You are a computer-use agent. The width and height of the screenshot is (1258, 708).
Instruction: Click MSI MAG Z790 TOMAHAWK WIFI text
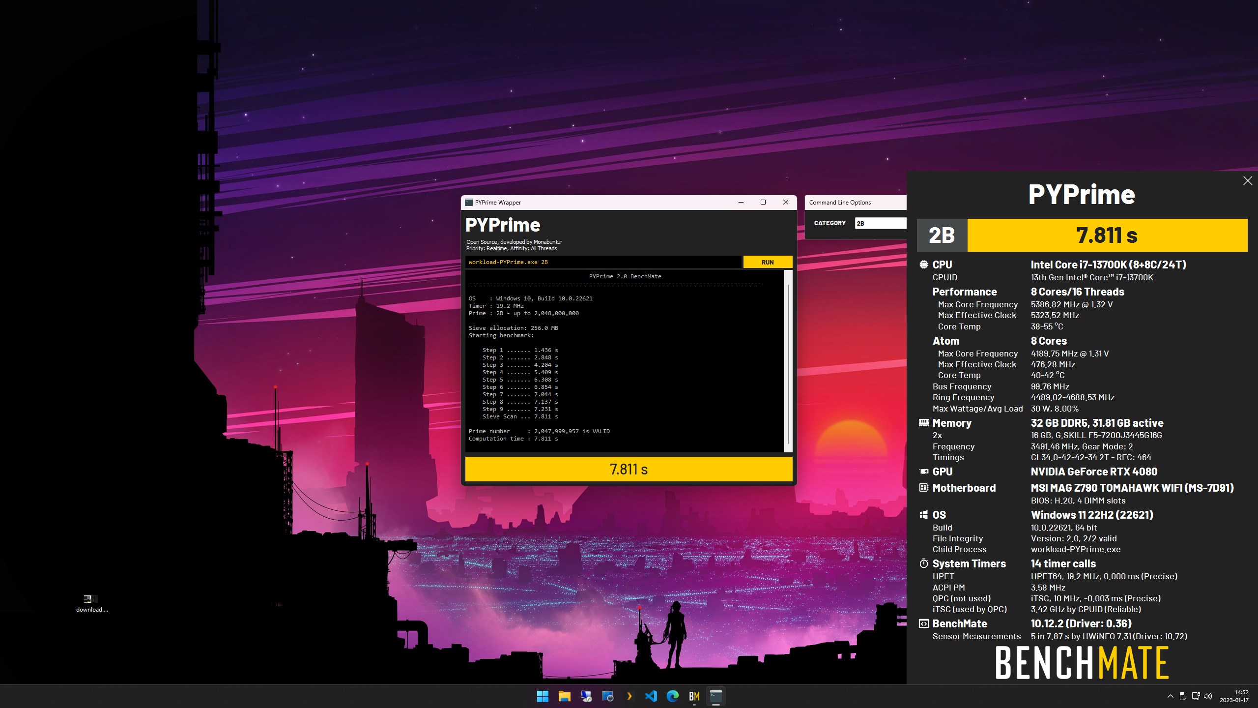(x=1106, y=488)
